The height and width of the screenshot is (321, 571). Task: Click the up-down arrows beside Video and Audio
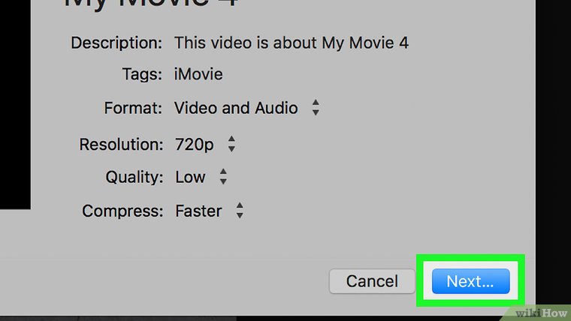coord(316,108)
